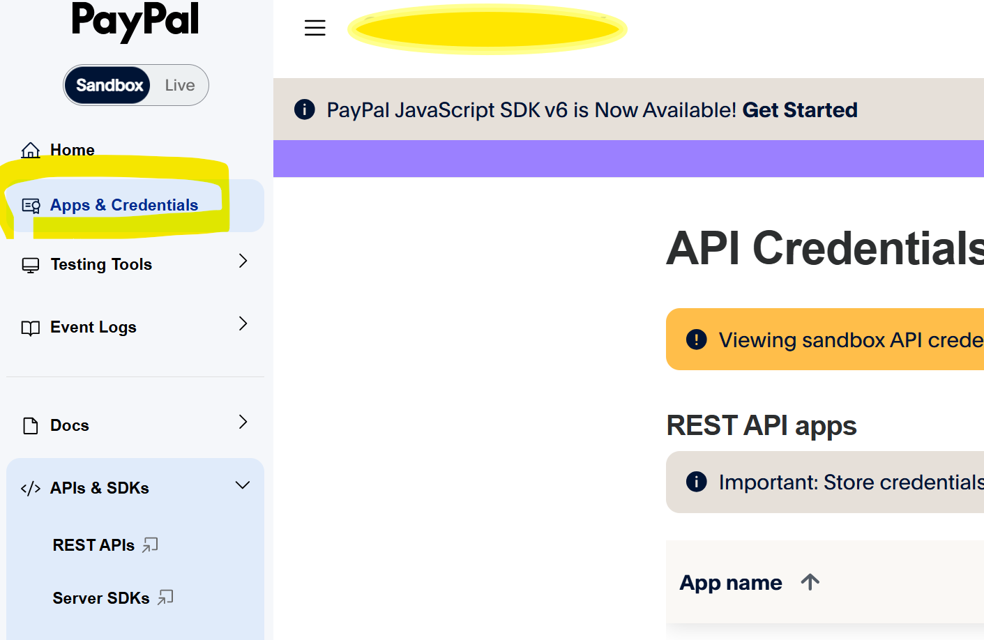Click the Docs page icon
The height and width of the screenshot is (640, 984).
click(x=31, y=426)
